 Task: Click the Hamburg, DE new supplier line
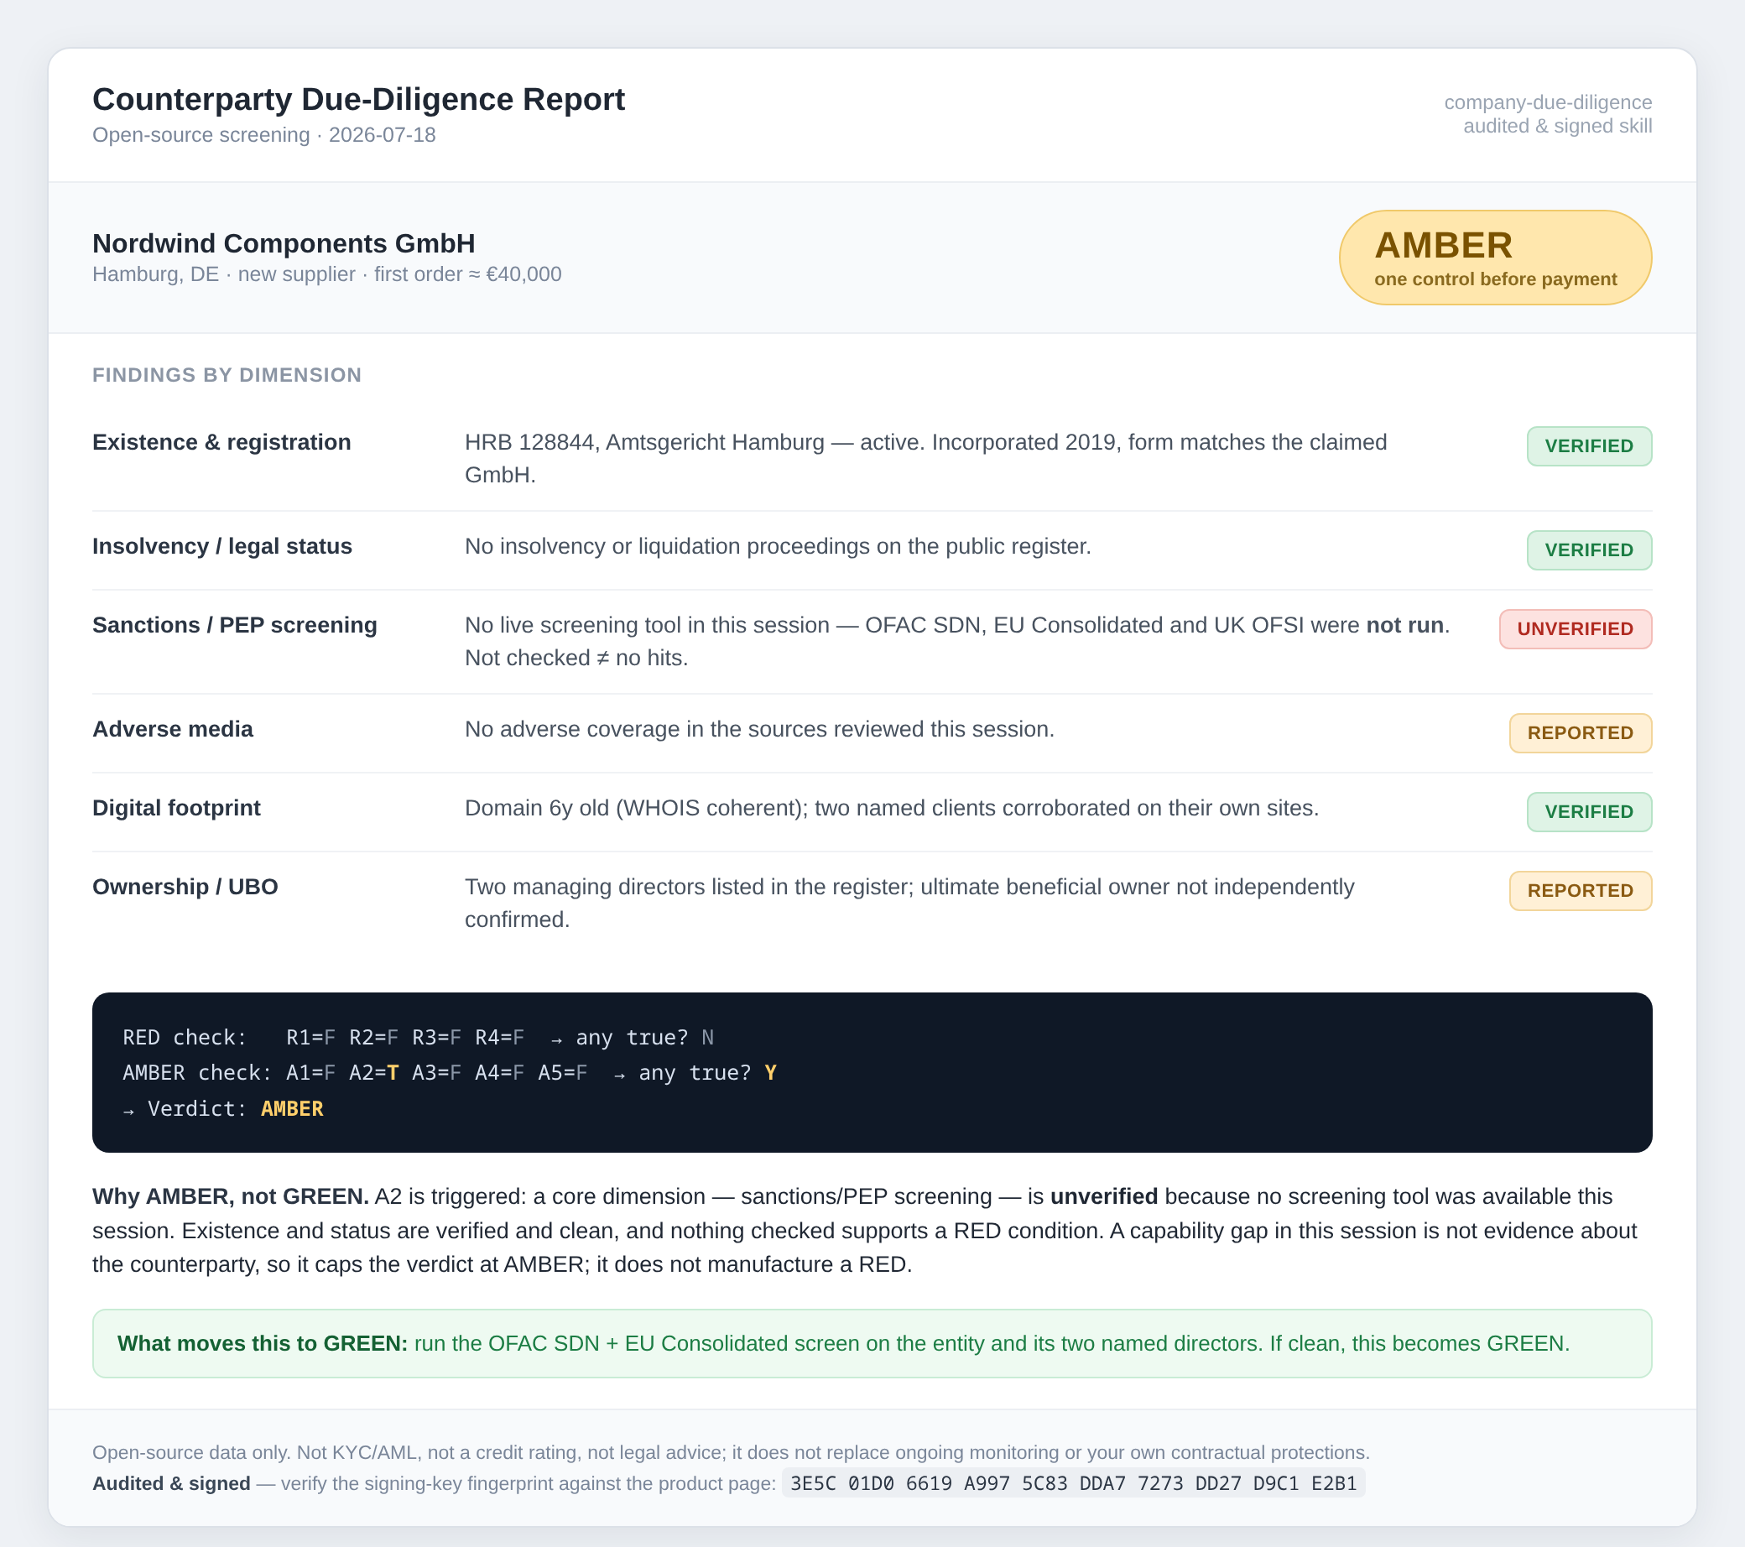(x=327, y=274)
